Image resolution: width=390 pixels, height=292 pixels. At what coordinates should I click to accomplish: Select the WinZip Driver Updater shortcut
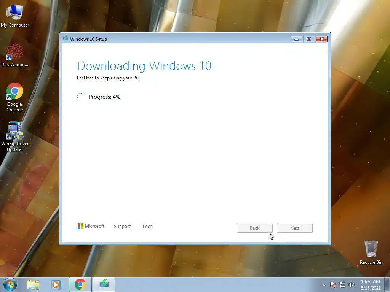point(15,136)
